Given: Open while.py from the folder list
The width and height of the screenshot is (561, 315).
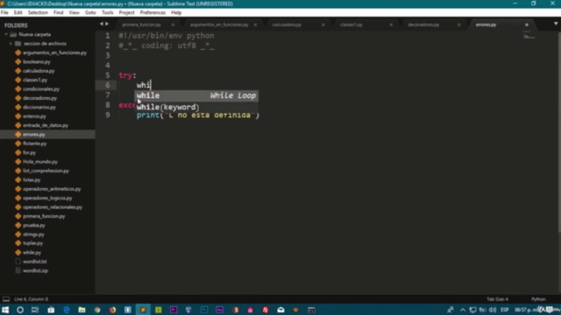Looking at the screenshot, I should pyautogui.click(x=32, y=253).
